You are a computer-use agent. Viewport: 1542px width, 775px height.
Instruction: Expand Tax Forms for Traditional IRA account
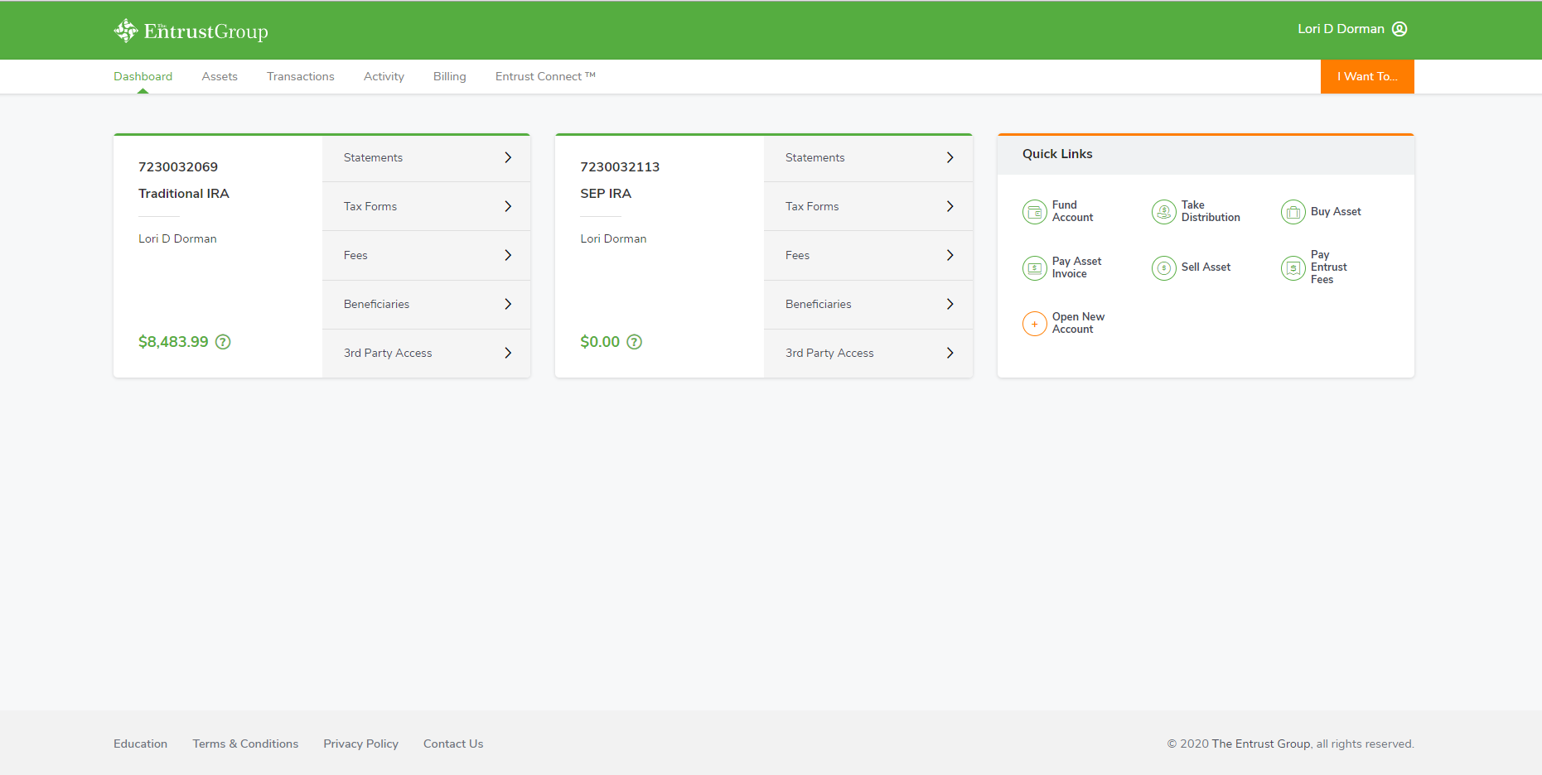tap(426, 206)
